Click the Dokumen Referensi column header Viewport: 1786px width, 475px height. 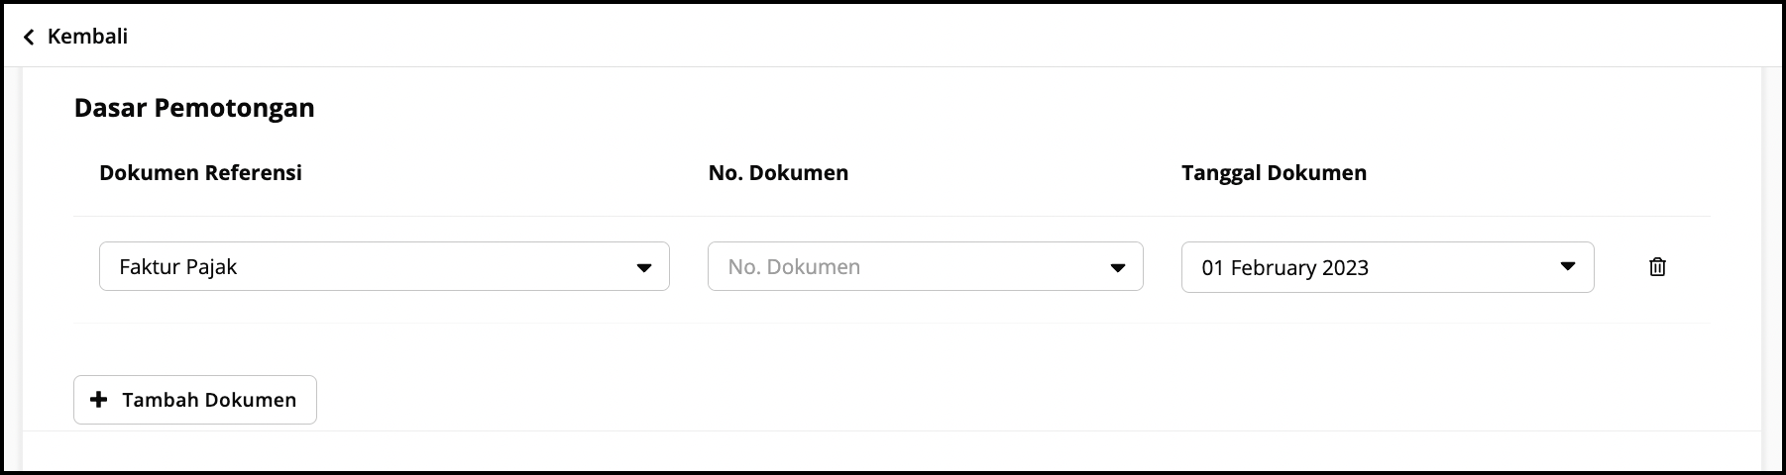[200, 173]
